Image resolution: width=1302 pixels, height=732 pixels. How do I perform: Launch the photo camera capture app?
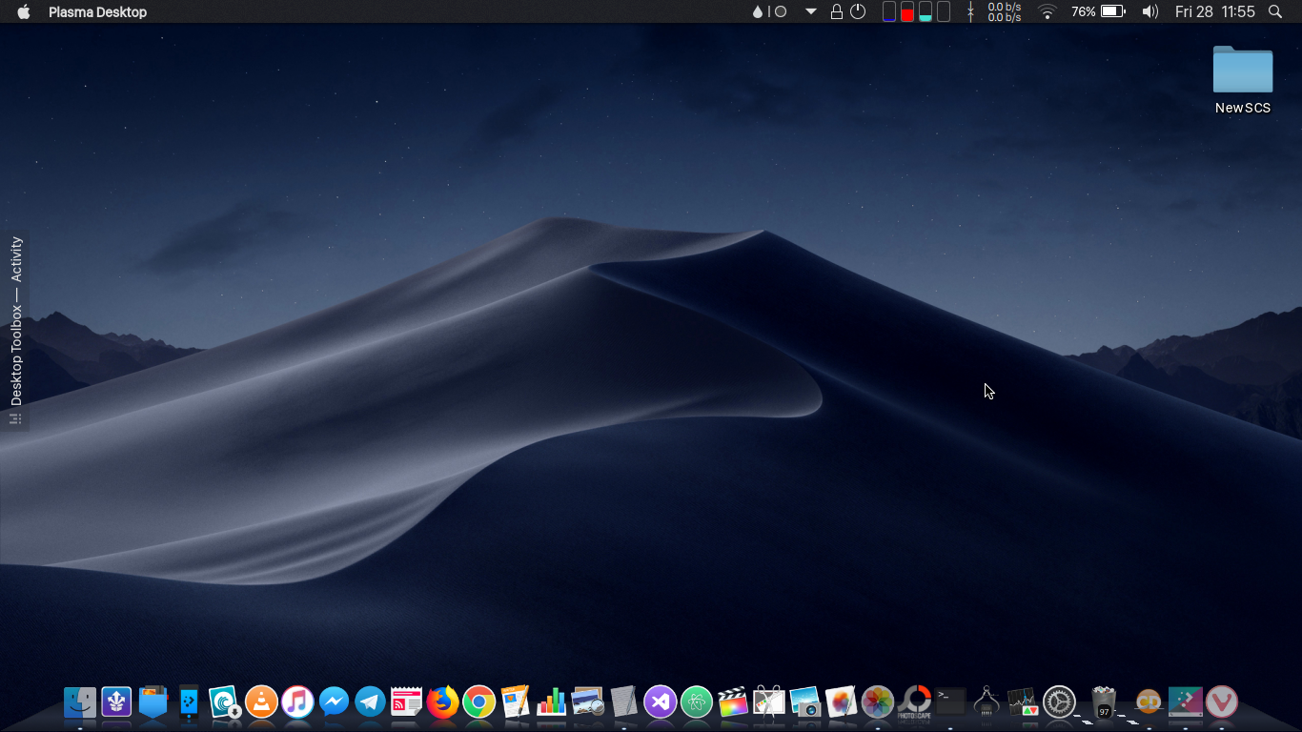[x=804, y=702]
